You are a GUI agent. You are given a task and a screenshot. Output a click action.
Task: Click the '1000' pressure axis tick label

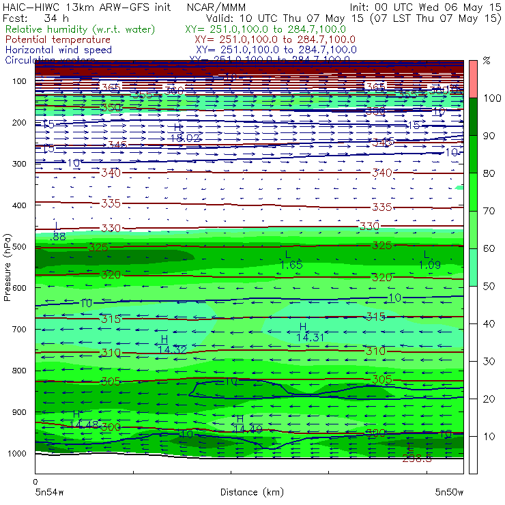click(17, 453)
